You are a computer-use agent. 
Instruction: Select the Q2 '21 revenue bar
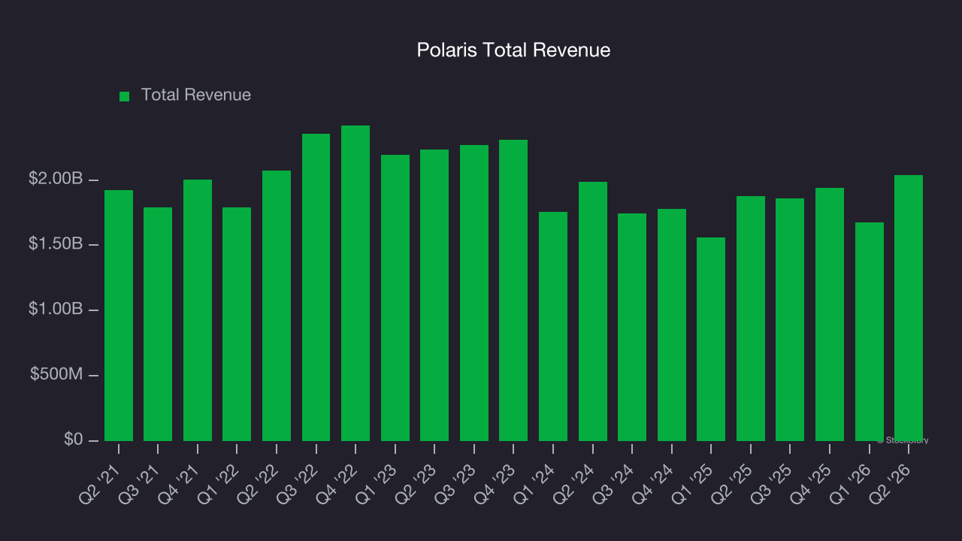tap(119, 316)
